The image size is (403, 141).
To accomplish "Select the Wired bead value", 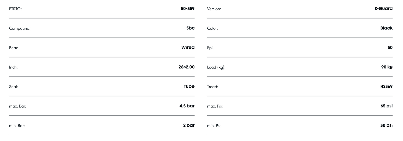I will 188,48.
